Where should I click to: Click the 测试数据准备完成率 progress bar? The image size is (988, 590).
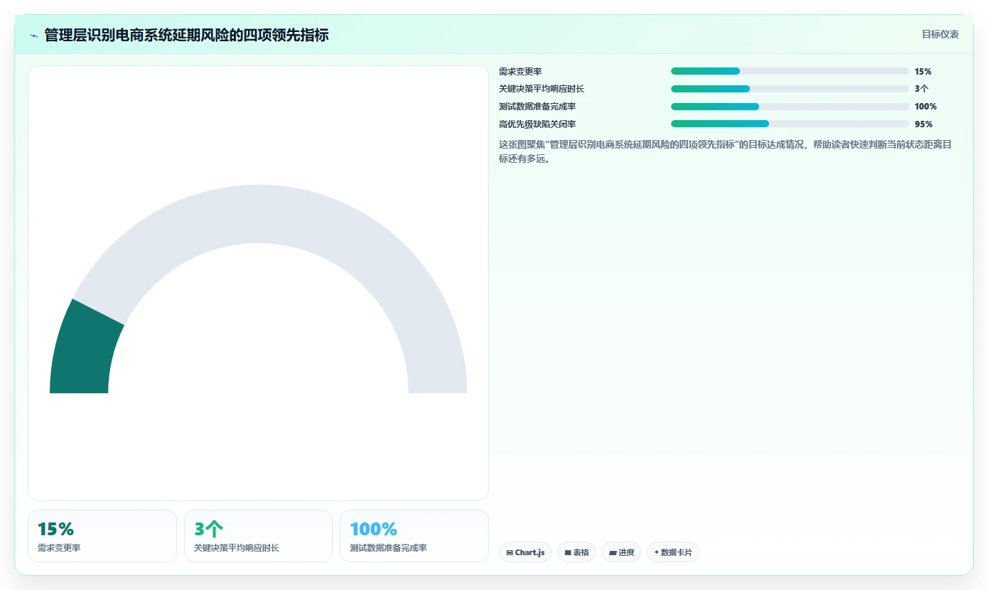click(790, 107)
